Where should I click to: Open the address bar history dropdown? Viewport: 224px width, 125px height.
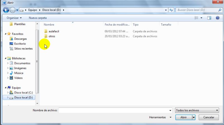click(166, 10)
